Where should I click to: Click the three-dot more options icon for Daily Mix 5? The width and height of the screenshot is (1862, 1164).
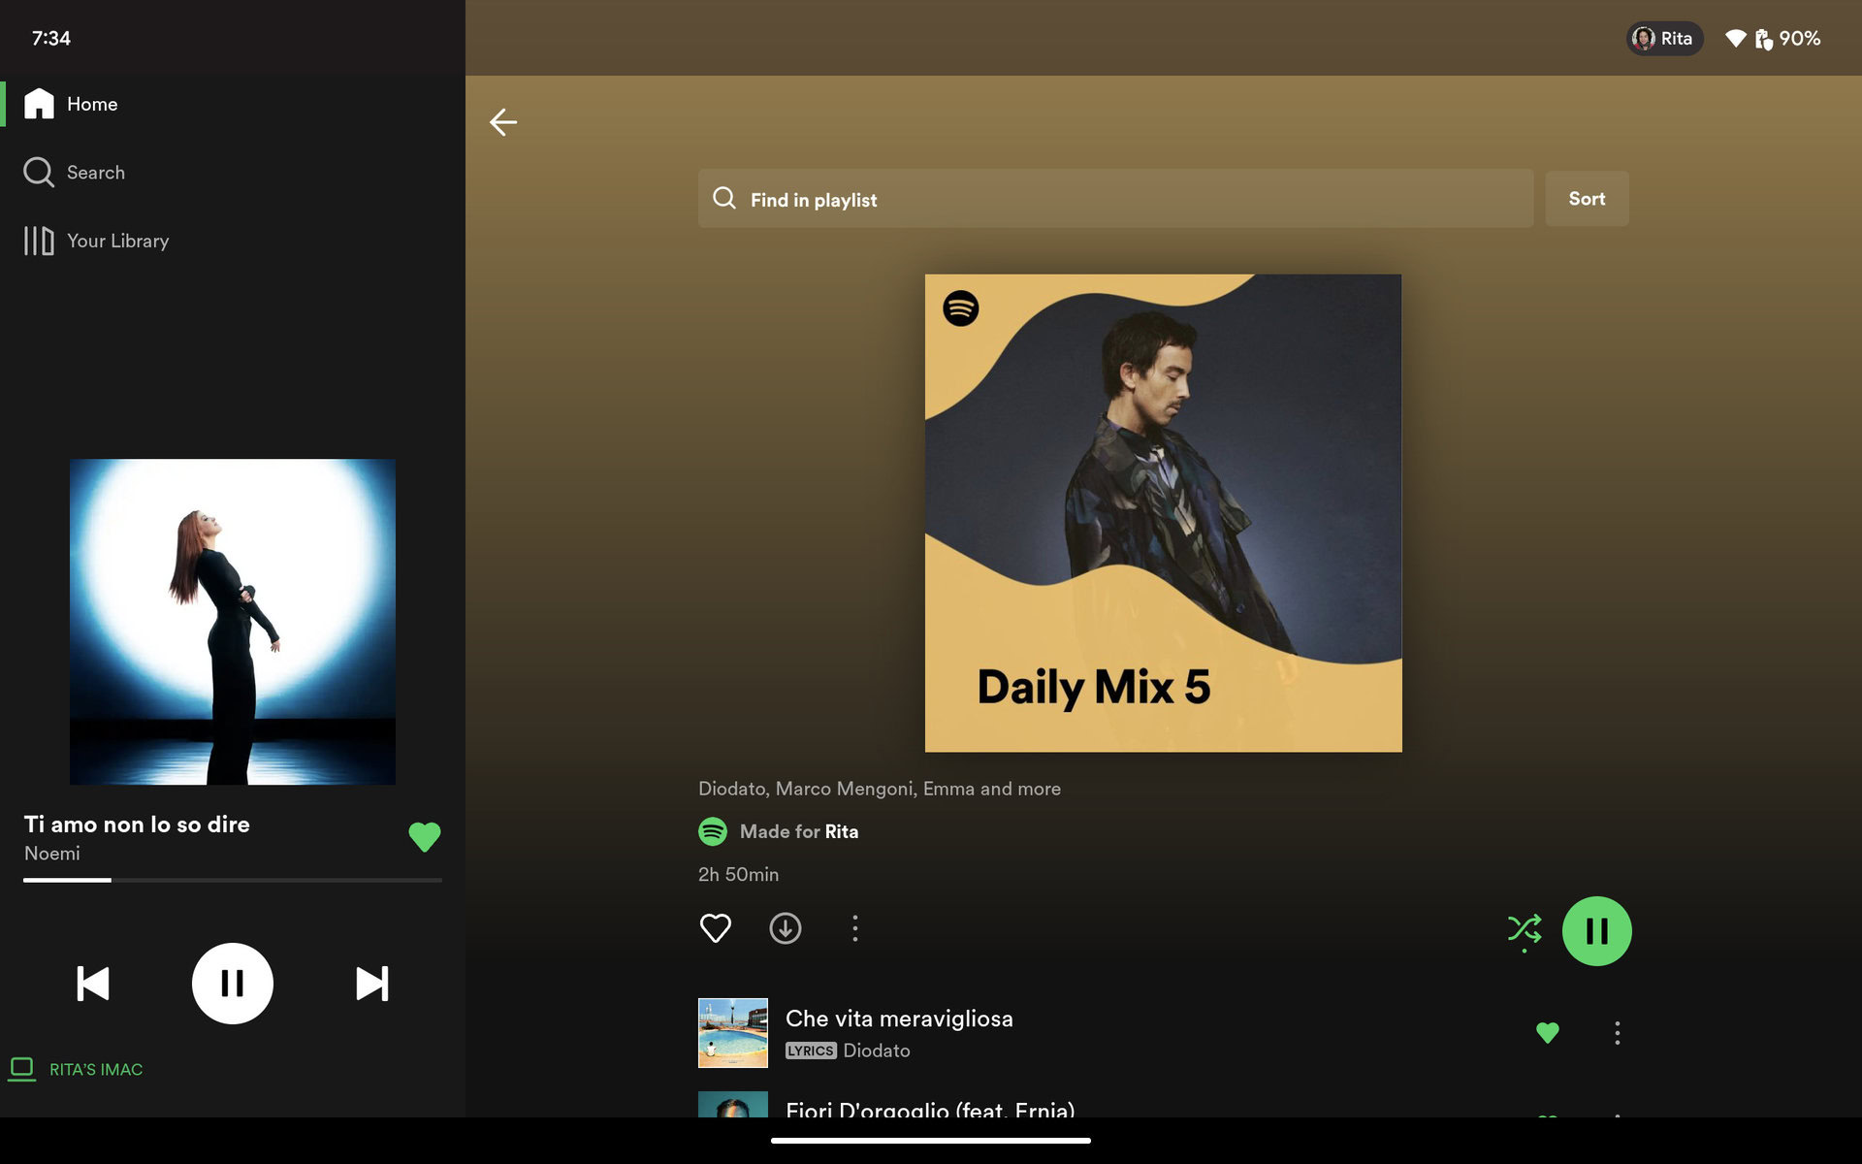tap(854, 928)
